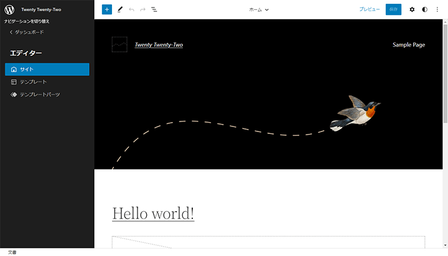Click the Sample Page navigation link

tap(409, 45)
